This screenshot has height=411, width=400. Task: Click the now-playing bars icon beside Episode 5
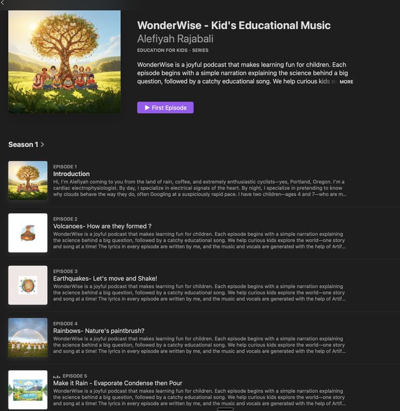pyautogui.click(x=56, y=377)
